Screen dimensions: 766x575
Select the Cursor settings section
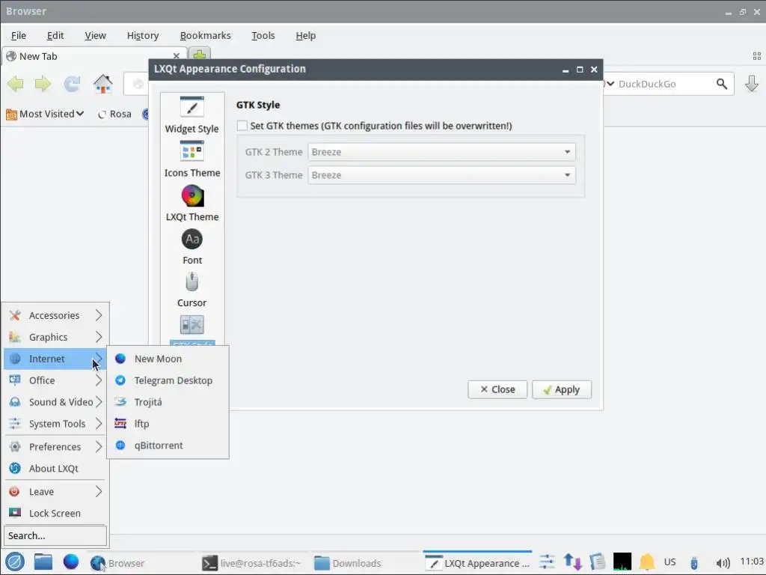[192, 290]
